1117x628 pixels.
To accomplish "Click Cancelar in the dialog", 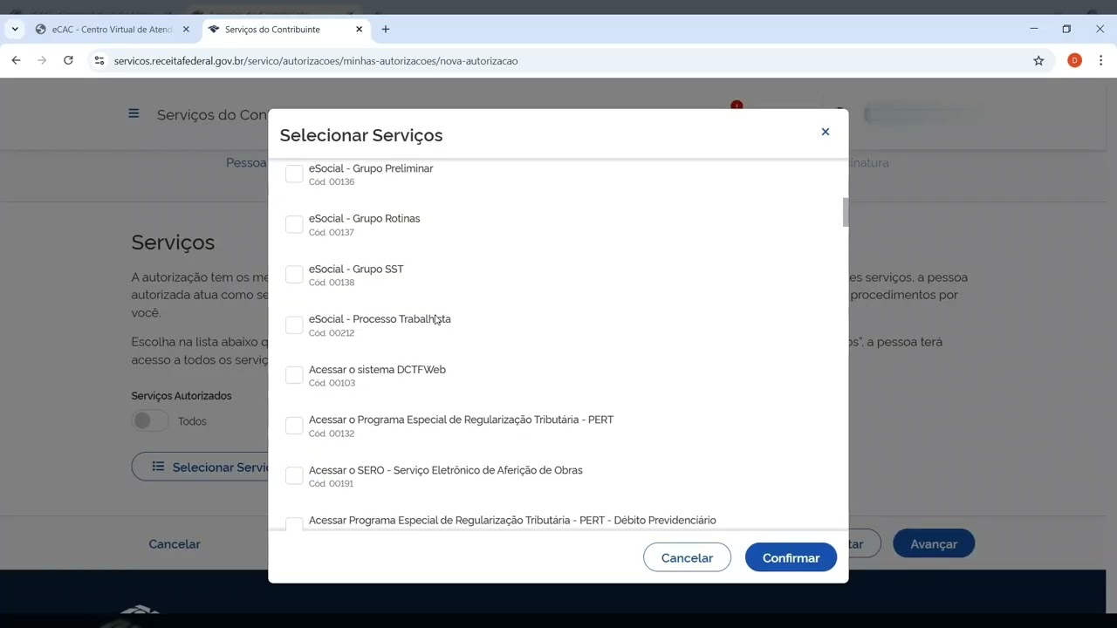I will click(x=687, y=558).
